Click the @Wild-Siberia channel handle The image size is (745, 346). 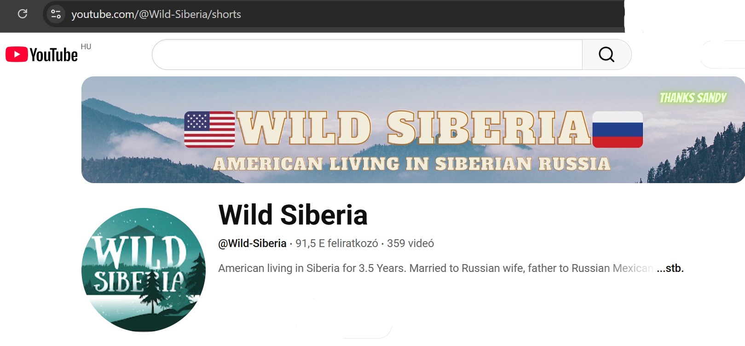252,243
